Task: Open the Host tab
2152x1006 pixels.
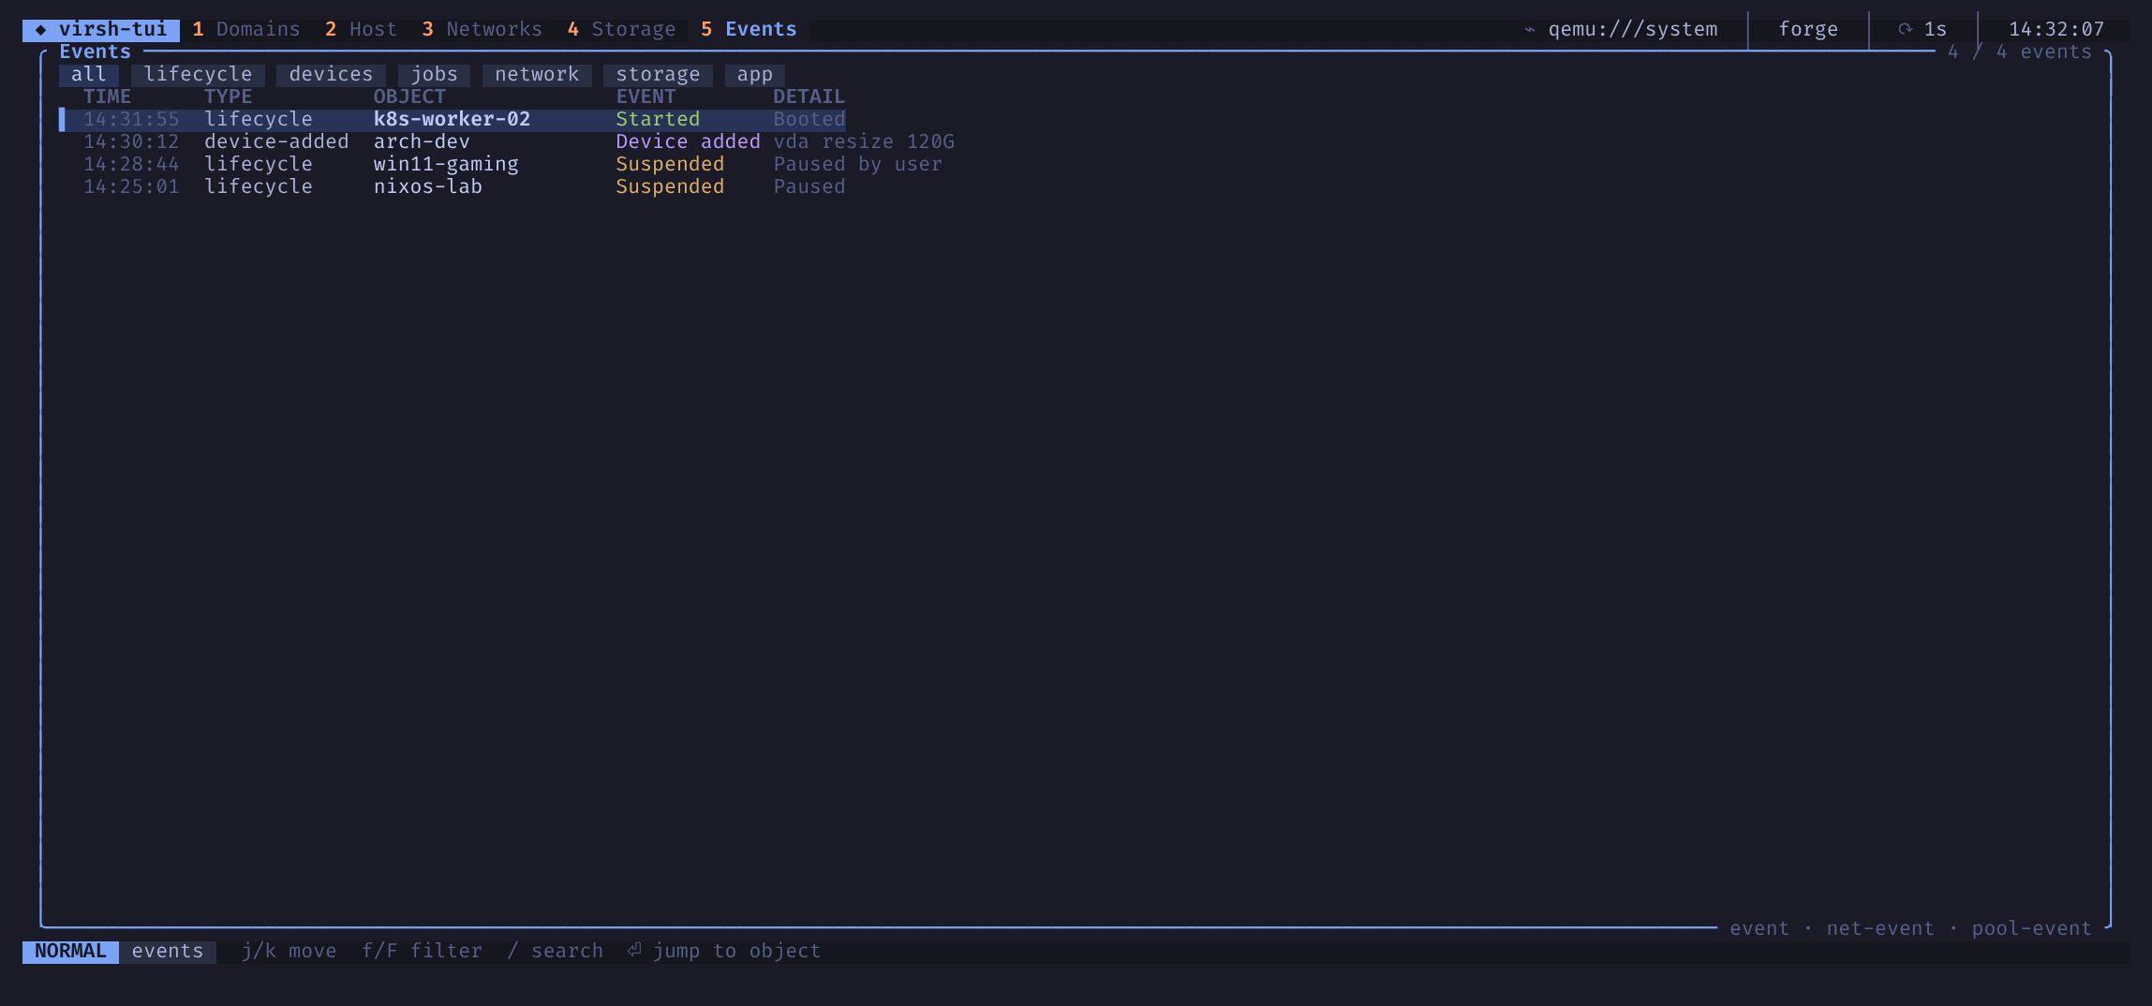Action: click(361, 30)
